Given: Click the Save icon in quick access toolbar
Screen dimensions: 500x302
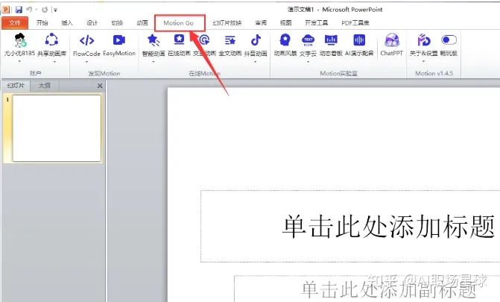Looking at the screenshot, I should pos(19,10).
